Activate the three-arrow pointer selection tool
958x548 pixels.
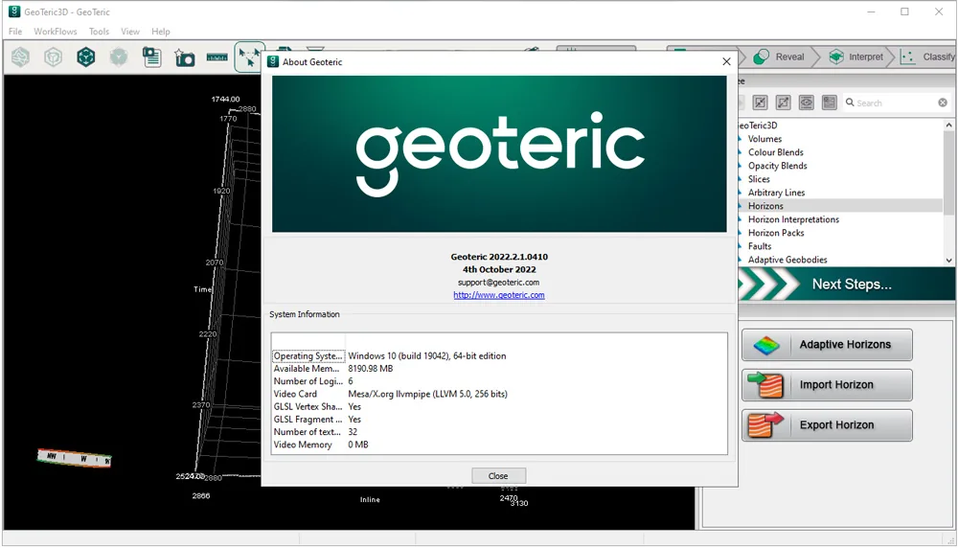click(x=249, y=57)
